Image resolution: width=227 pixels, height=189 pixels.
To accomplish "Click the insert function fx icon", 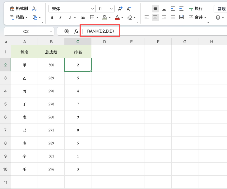I will [x=76, y=31].
